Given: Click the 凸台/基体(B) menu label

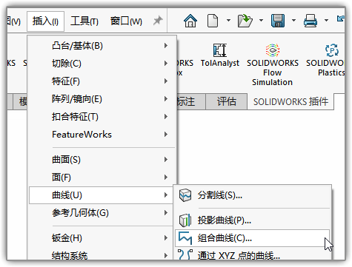Looking at the screenshot, I should 77,46.
